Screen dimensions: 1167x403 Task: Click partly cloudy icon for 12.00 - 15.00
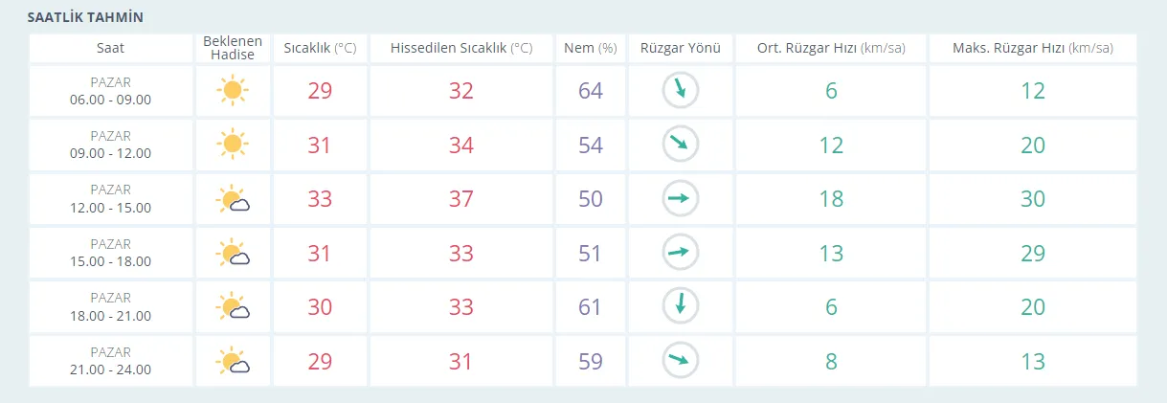(234, 200)
